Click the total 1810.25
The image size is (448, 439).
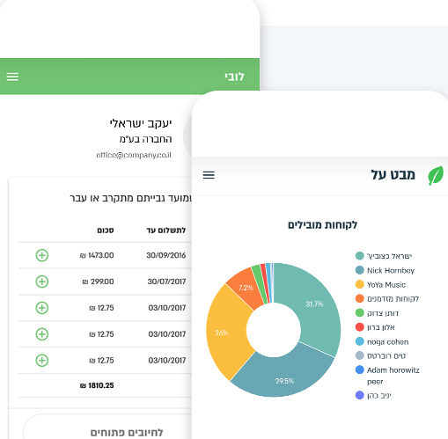pyautogui.click(x=97, y=385)
